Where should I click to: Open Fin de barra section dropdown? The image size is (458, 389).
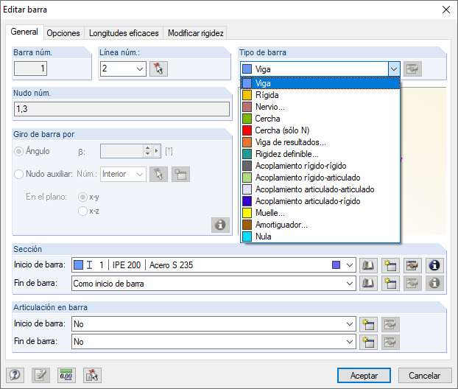click(x=349, y=283)
